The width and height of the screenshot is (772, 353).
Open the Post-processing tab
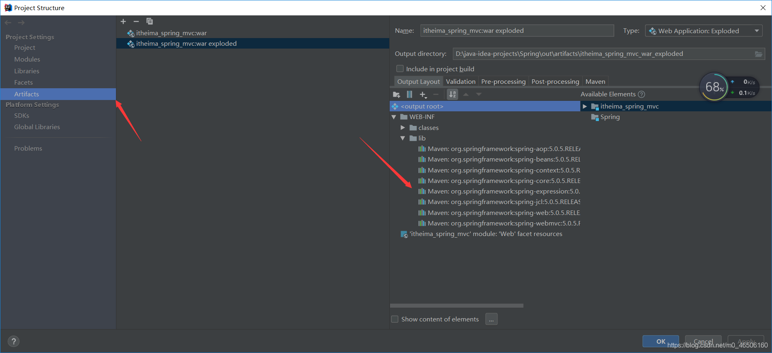point(555,81)
